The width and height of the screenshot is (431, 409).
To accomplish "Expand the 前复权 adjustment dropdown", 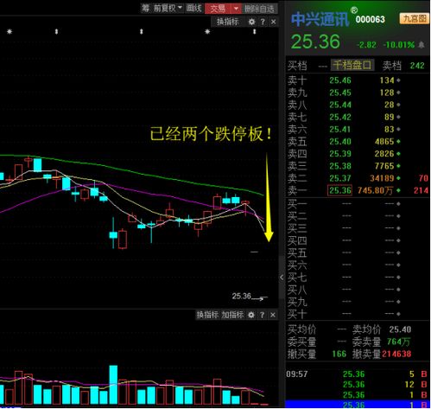I will [168, 8].
